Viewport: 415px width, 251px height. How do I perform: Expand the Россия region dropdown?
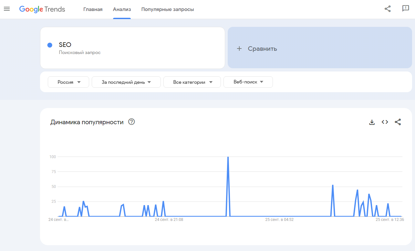(68, 82)
